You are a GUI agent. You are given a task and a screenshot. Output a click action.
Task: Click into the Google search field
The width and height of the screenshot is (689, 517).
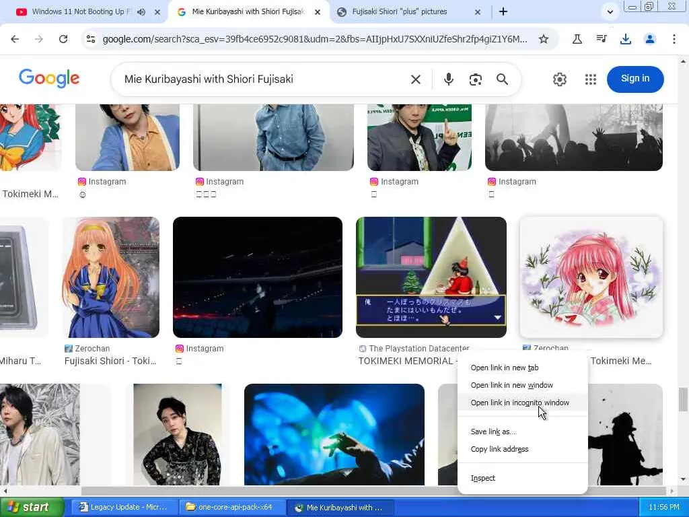262,79
